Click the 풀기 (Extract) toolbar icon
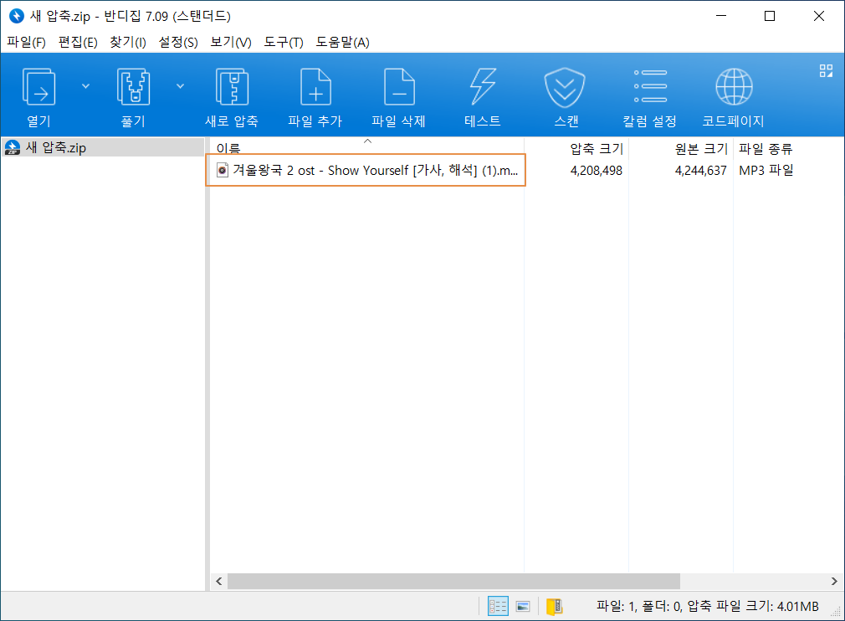The width and height of the screenshot is (845, 621). [133, 86]
